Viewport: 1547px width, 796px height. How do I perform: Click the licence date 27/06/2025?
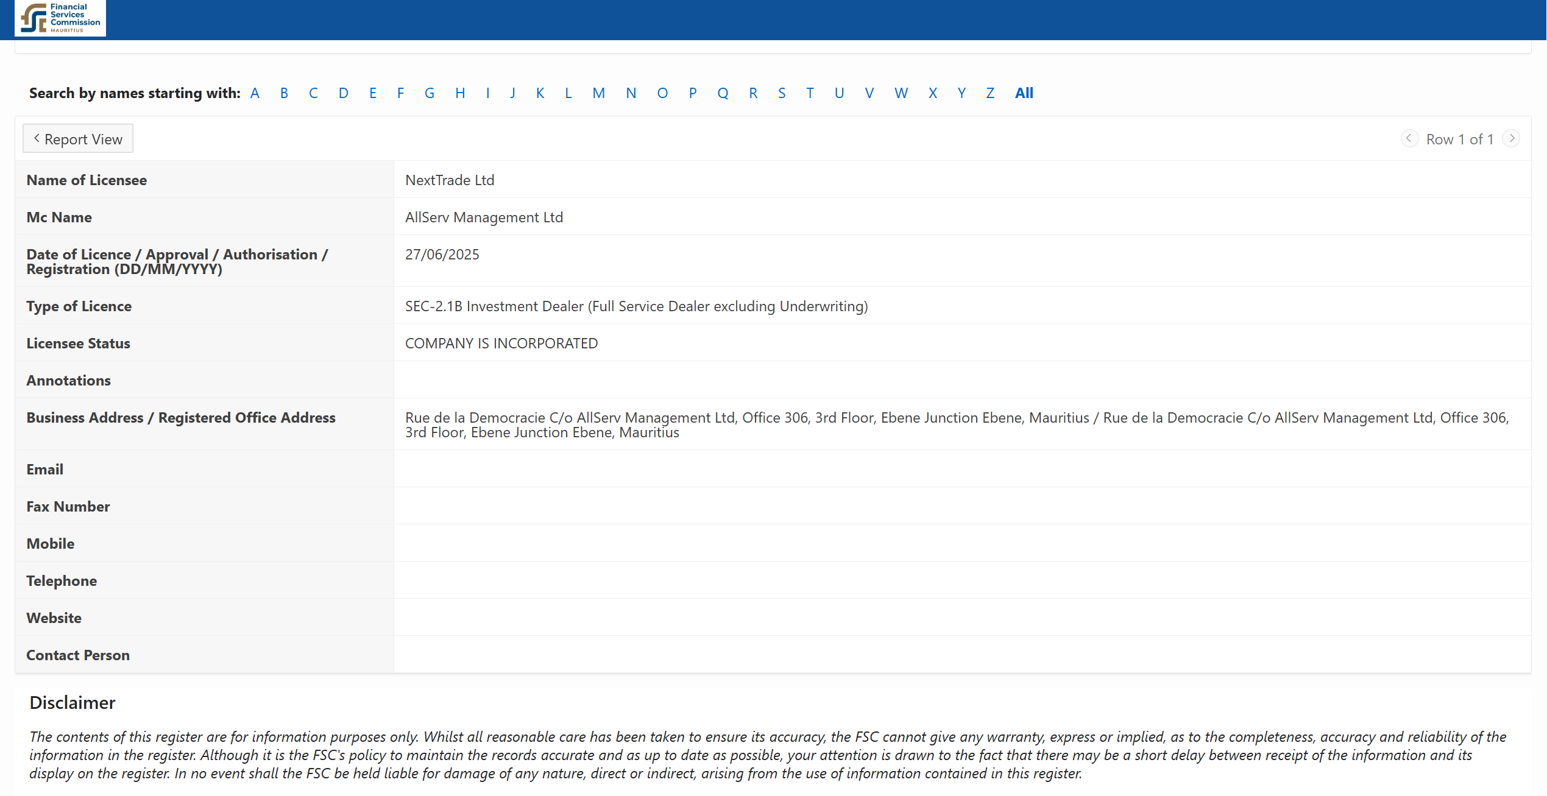[442, 255]
